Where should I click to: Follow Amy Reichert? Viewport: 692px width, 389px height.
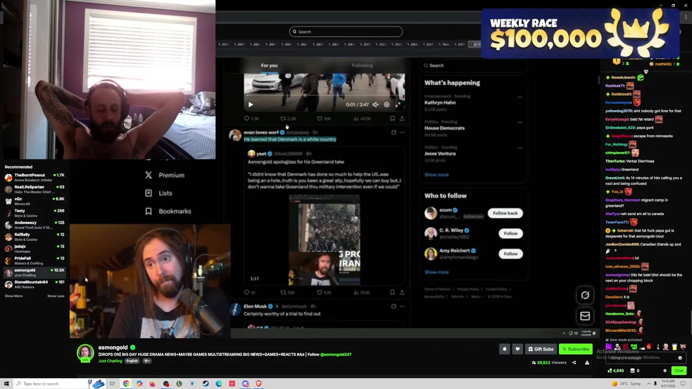click(510, 253)
